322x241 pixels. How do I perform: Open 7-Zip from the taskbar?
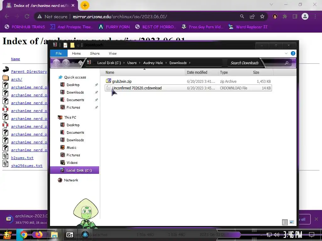point(69,235)
